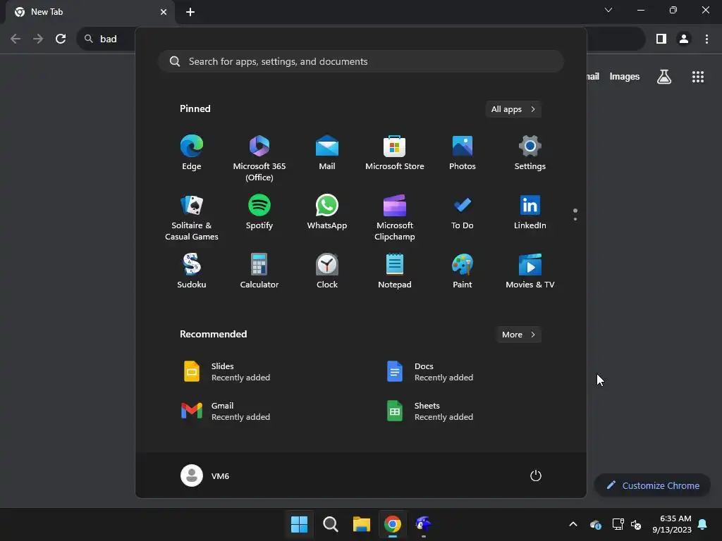Open the network display tray icon

pos(618,524)
